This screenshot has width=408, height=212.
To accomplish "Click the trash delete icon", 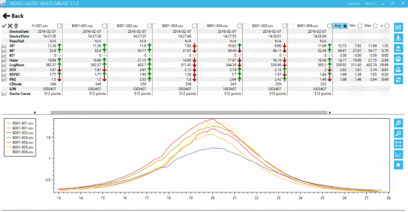I will (x=16, y=25).
